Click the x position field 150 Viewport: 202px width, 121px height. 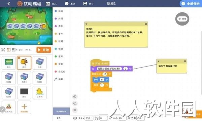tap(89, 118)
